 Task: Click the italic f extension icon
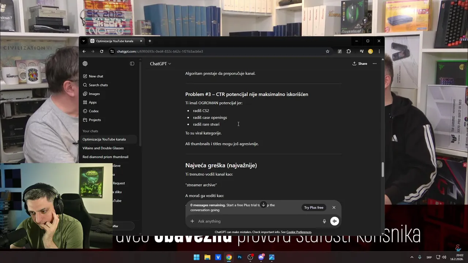coord(340,52)
